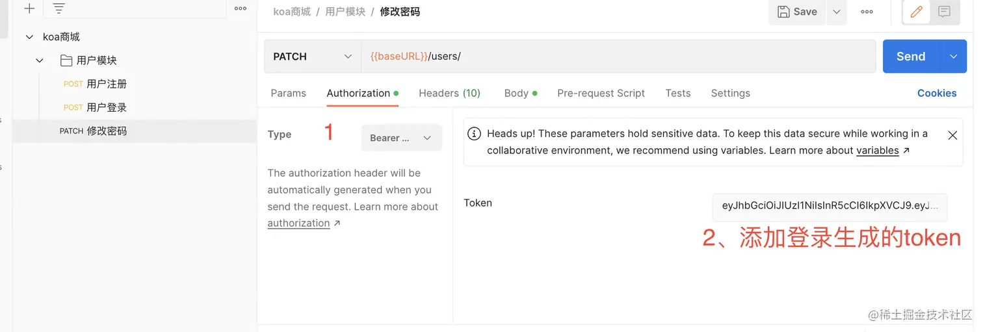Click the Token input field
983x332 pixels.
[x=830, y=206]
